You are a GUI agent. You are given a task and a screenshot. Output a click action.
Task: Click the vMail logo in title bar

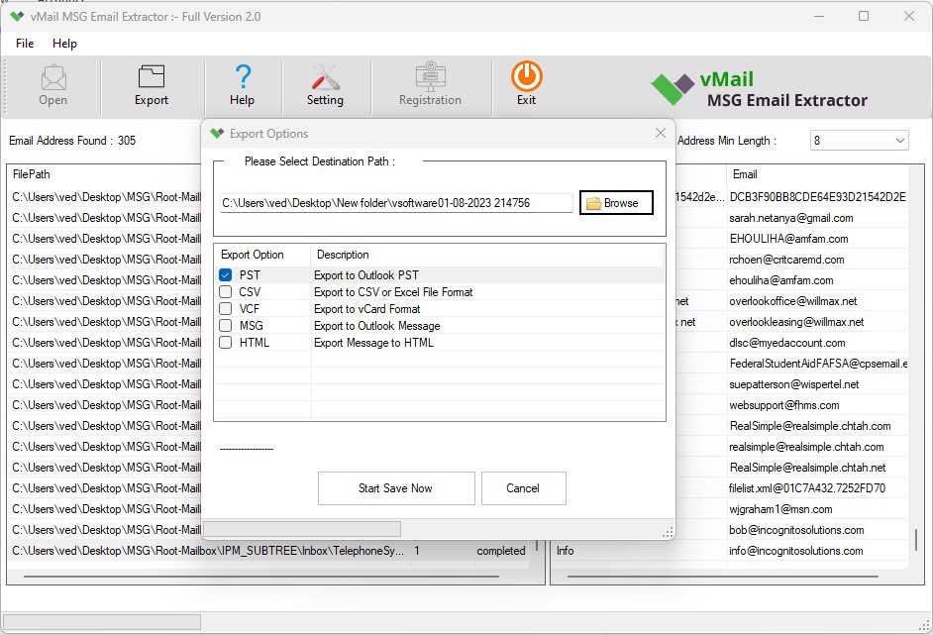click(x=17, y=16)
